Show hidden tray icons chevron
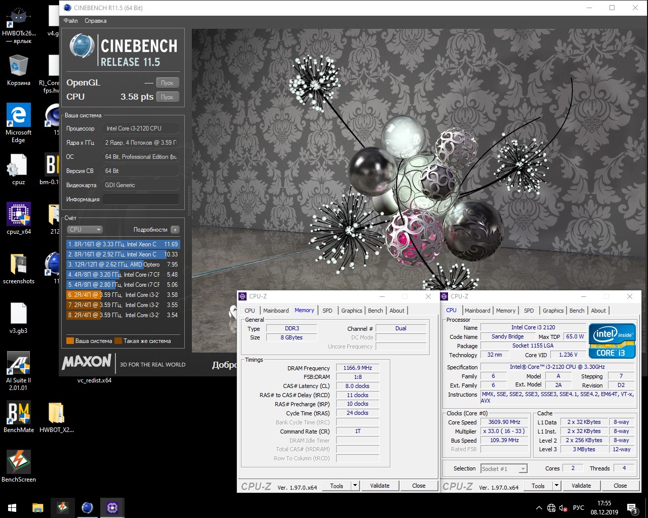This screenshot has width=648, height=518. [539, 508]
